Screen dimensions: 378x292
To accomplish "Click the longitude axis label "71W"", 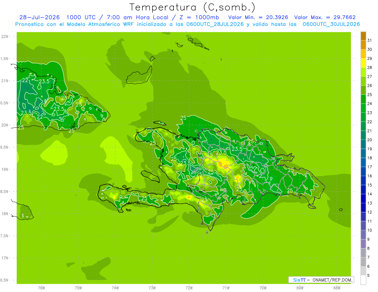I will (x=226, y=288).
